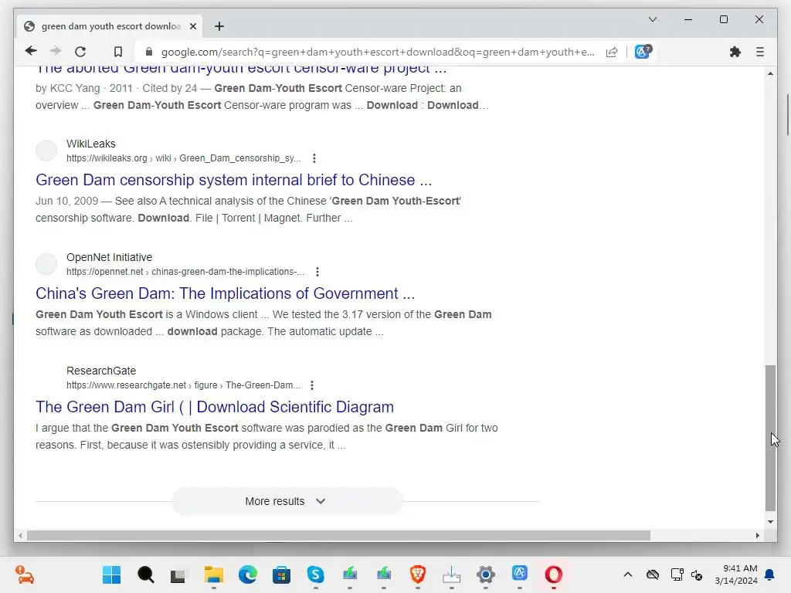Open WikiLeaks result three-dot options

(x=314, y=158)
